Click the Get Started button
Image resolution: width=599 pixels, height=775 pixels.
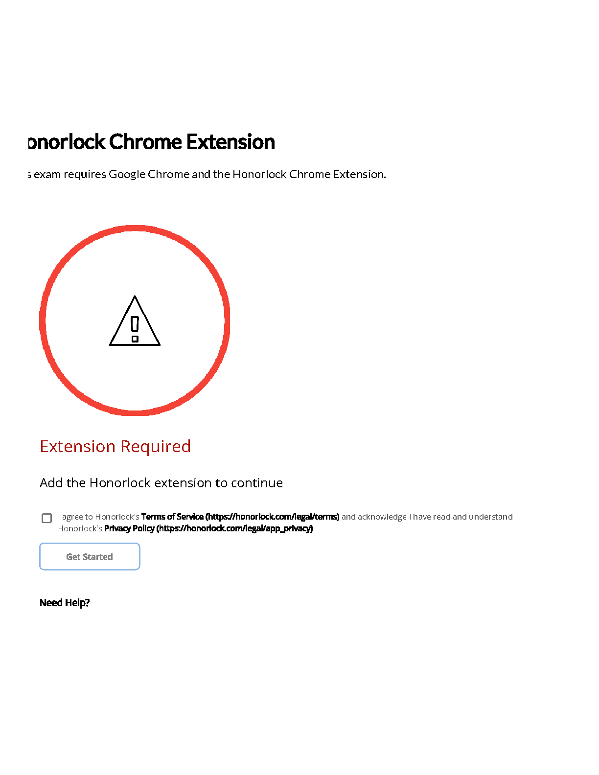click(90, 557)
